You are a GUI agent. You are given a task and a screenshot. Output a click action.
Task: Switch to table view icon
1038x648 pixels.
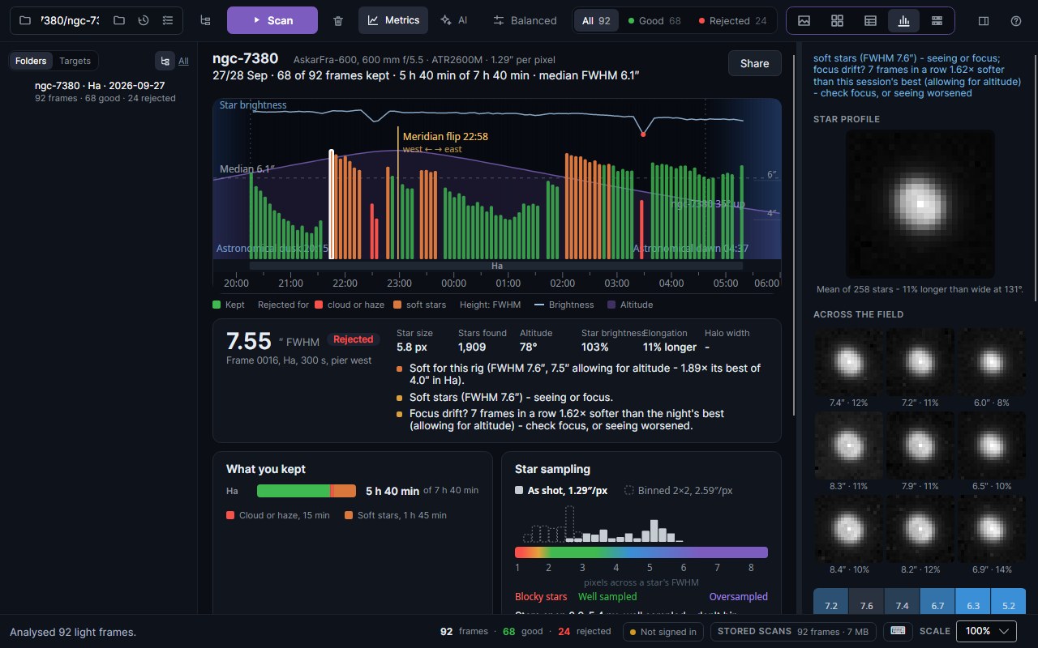click(x=870, y=20)
